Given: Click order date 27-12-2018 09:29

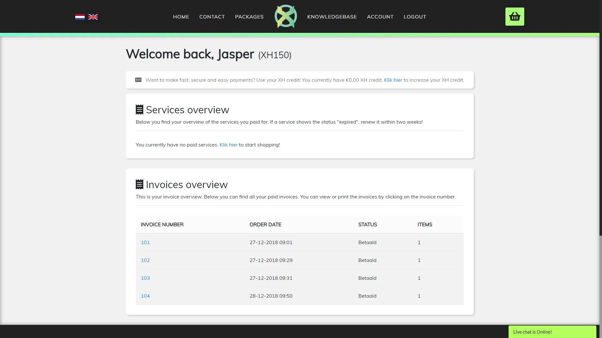Looking at the screenshot, I should point(271,260).
